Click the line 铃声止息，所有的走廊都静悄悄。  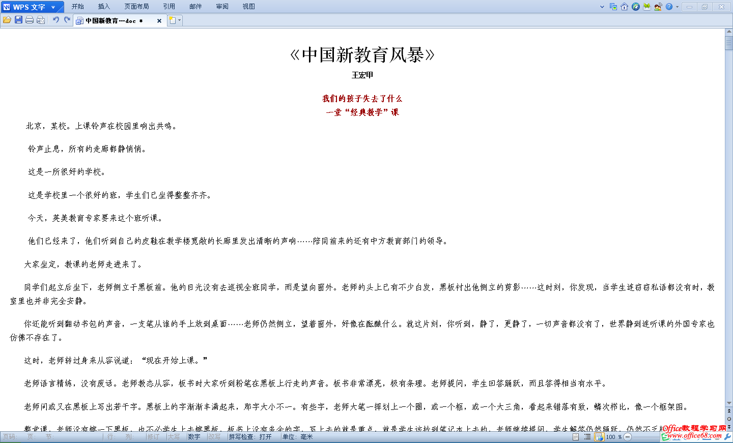point(87,149)
